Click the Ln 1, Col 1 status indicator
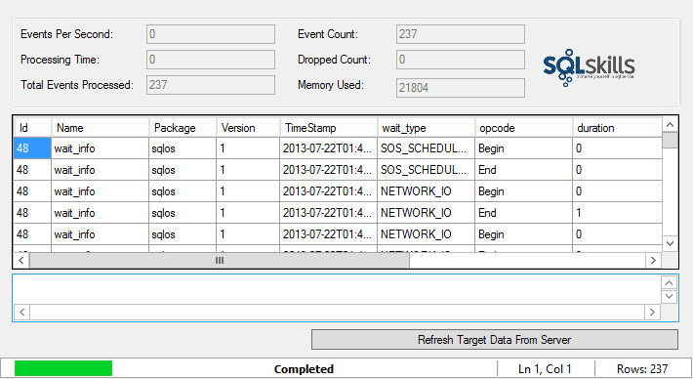 (x=545, y=369)
